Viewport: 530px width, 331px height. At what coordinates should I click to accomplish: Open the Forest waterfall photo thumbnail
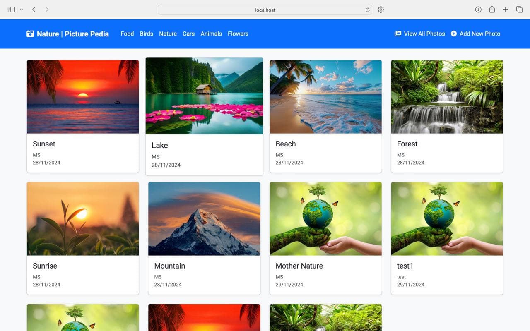pyautogui.click(x=447, y=97)
